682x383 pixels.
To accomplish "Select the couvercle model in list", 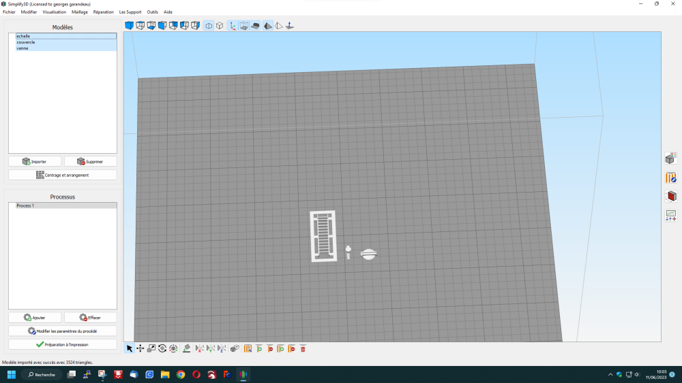I will click(66, 42).
